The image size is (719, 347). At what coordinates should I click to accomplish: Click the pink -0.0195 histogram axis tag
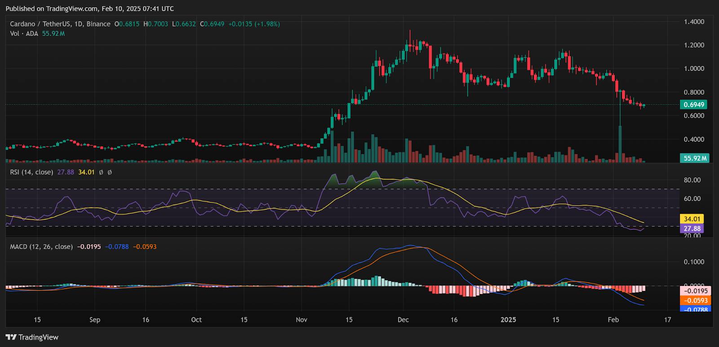696,291
